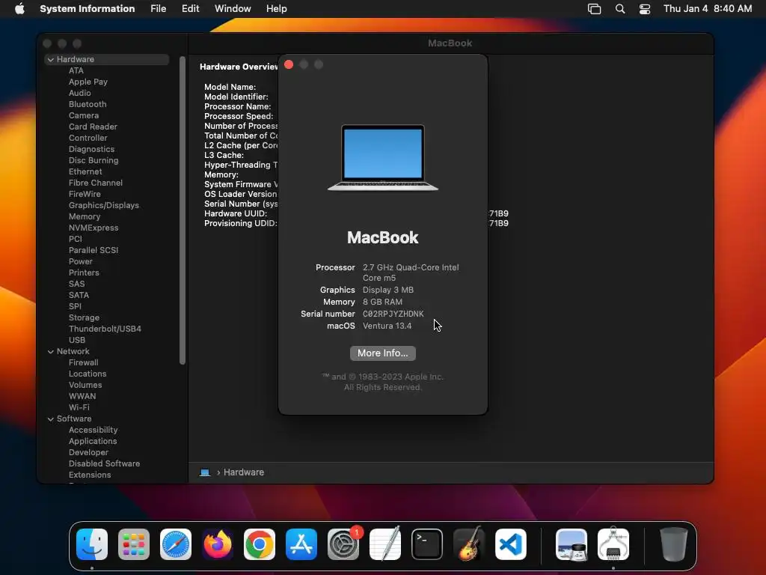Screen dimensions: 766x575
Task: Open the File menu
Action: [159, 8]
